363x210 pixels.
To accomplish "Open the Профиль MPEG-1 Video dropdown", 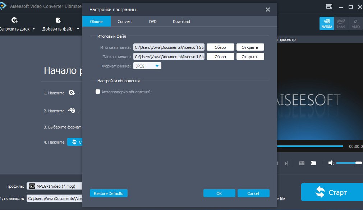I will (54, 186).
